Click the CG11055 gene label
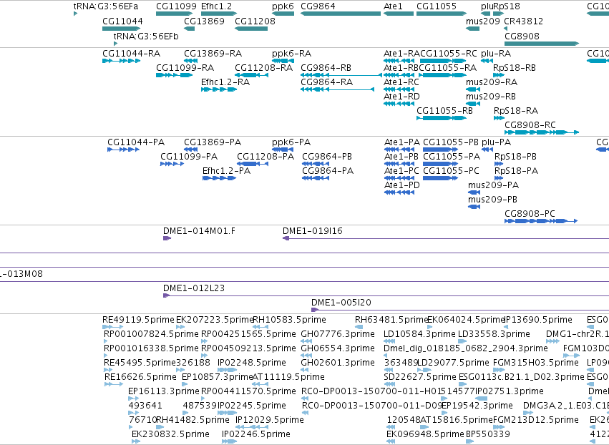 436,6
